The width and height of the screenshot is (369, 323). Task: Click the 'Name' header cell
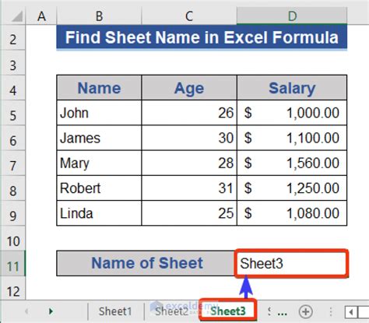99,88
